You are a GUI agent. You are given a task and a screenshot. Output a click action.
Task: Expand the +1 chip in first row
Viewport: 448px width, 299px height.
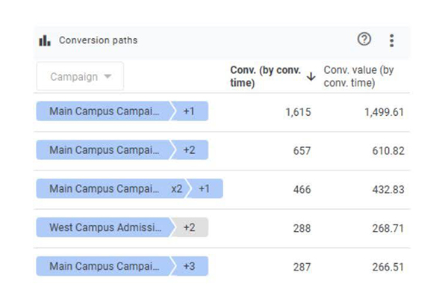(190, 111)
